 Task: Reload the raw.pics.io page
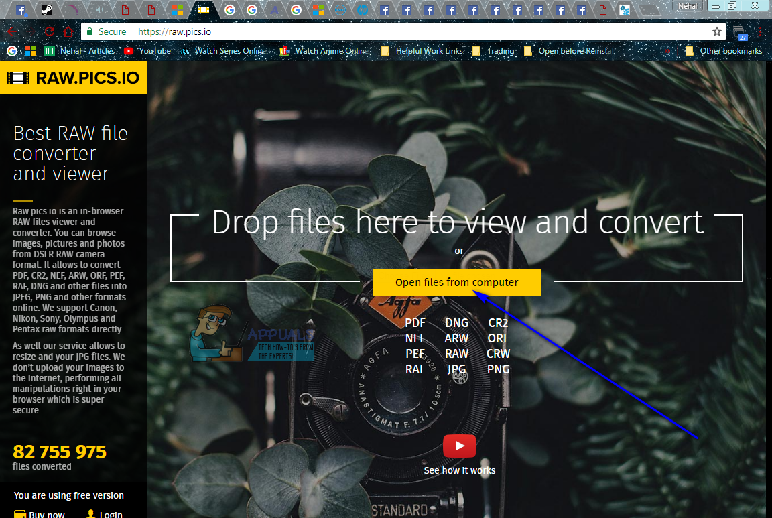(49, 31)
